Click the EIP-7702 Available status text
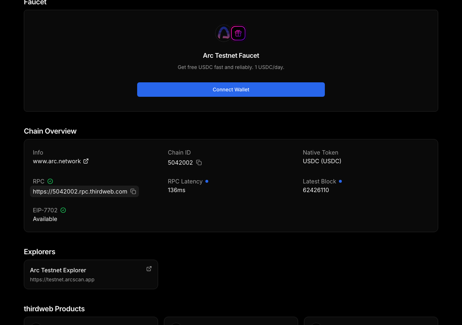Image resolution: width=462 pixels, height=325 pixels. 45,219
